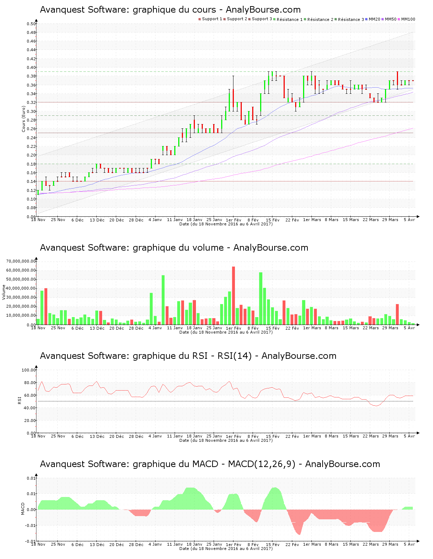Click '15 Fév' date under the RSI chart
This screenshot has height=559, width=433.
tap(273, 436)
